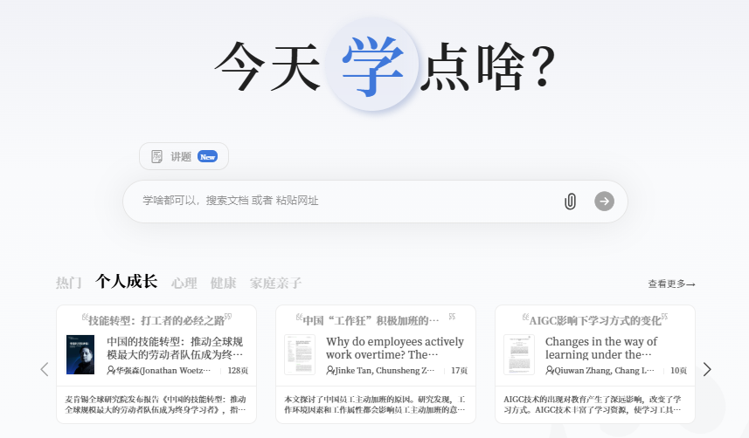
Task: Click the highlighted 学 character circle
Action: (x=372, y=65)
